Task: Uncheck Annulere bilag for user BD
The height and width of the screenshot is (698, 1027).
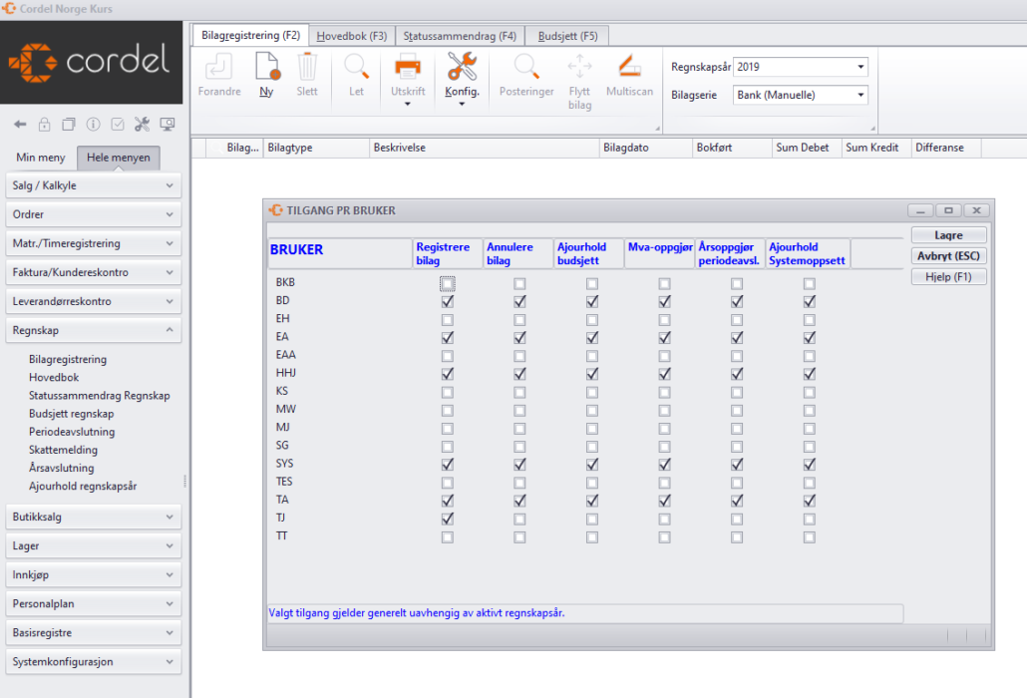Action: click(x=519, y=302)
